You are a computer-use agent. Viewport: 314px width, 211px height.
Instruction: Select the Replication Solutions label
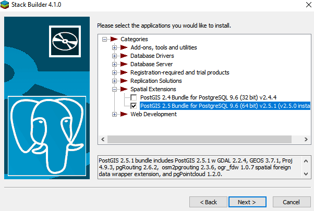pyautogui.click(x=156, y=81)
